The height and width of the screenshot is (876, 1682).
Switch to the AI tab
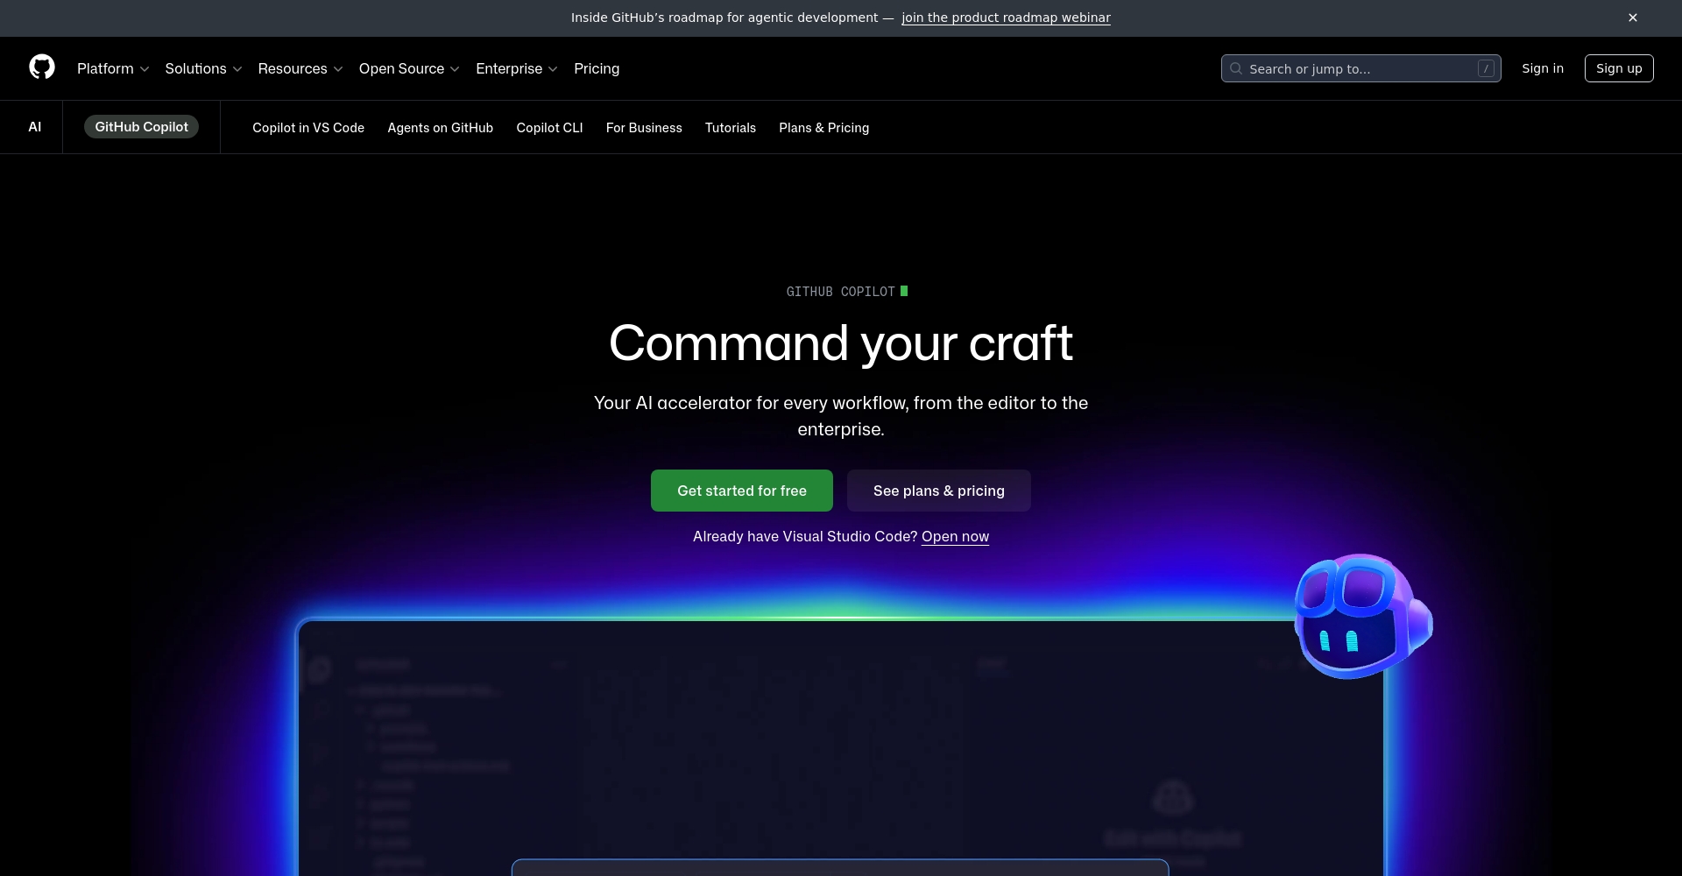pyautogui.click(x=34, y=126)
